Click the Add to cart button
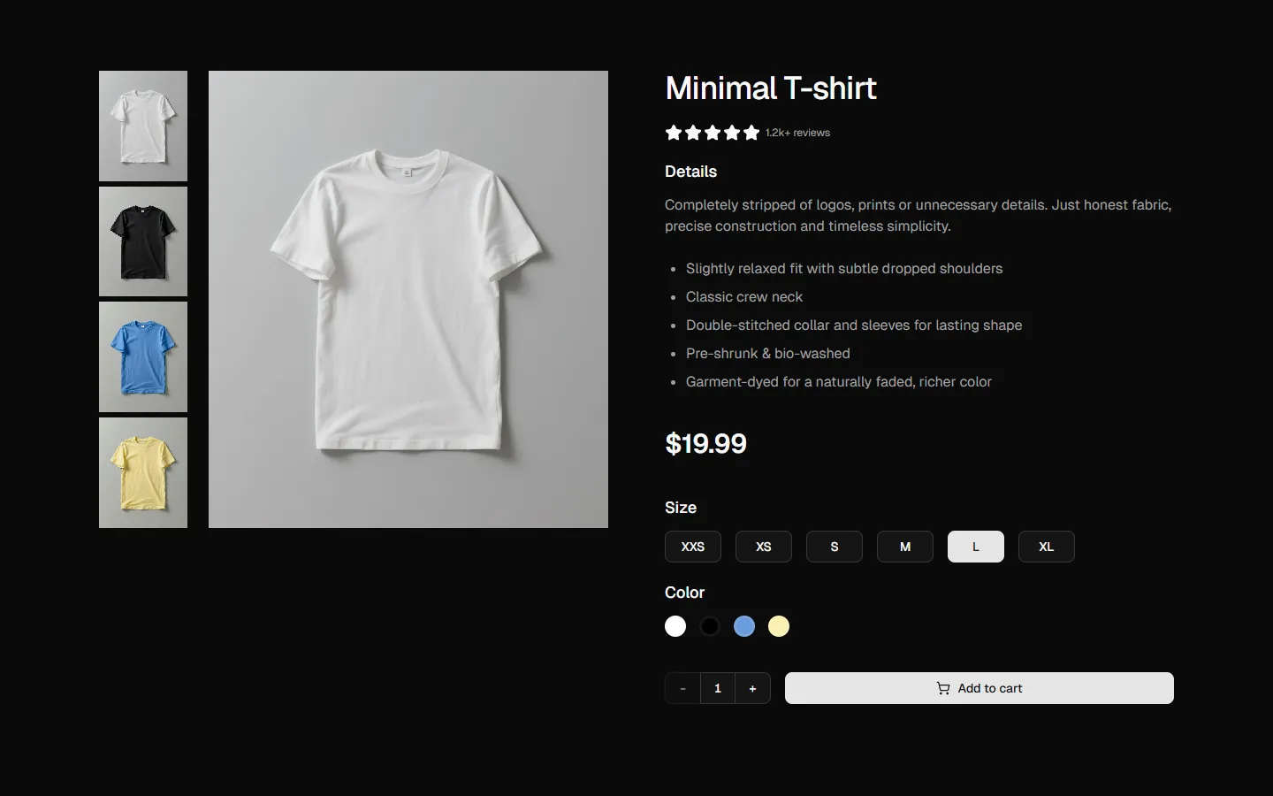 [979, 688]
